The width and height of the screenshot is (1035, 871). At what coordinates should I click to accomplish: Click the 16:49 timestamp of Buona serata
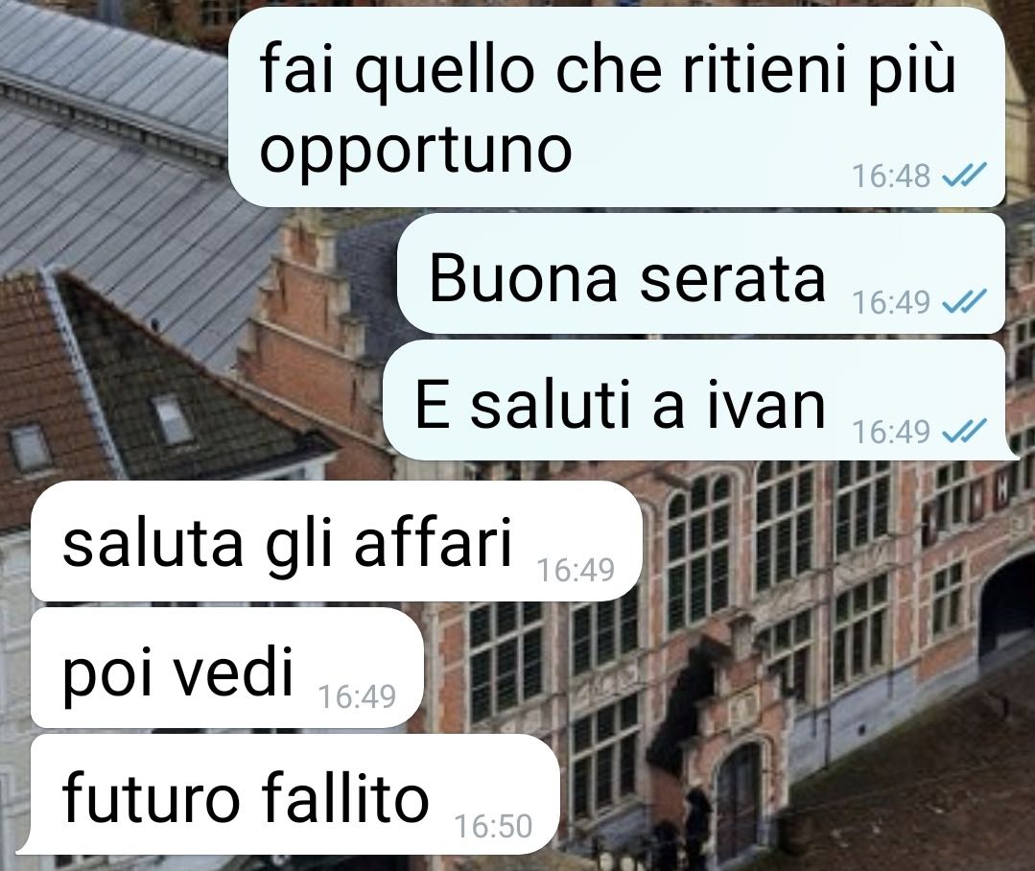point(890,303)
